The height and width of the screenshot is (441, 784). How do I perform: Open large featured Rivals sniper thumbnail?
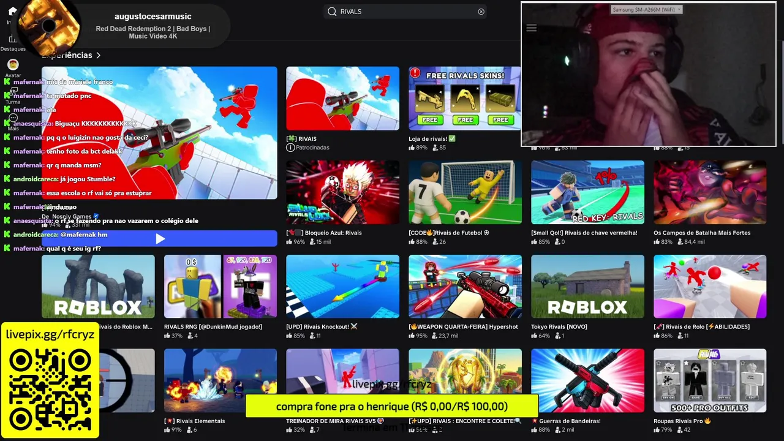coord(159,133)
